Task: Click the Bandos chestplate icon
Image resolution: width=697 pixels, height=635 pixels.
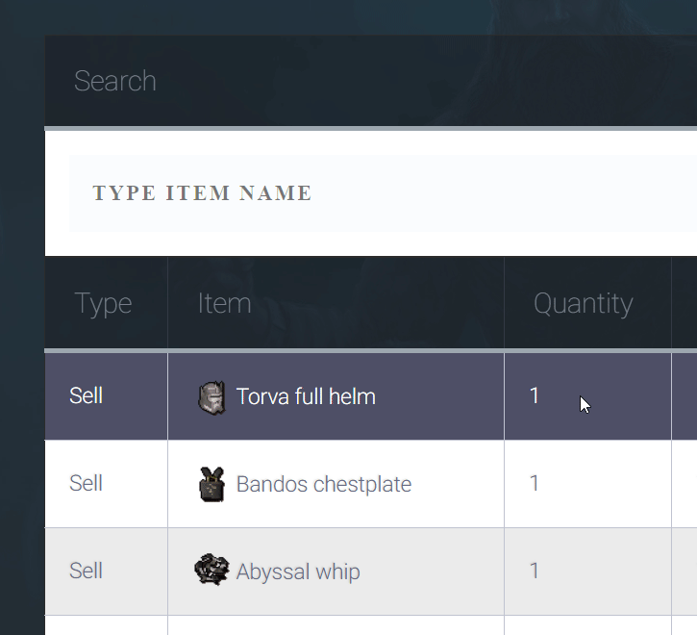Action: (212, 484)
